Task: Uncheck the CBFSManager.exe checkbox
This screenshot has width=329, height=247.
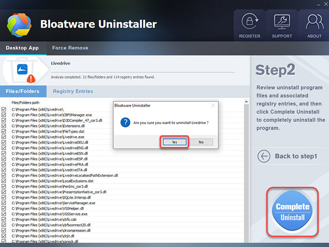Action: 4,115
